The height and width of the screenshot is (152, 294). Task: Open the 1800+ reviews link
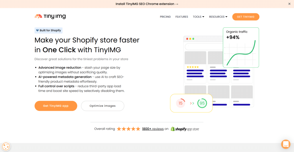point(153,129)
